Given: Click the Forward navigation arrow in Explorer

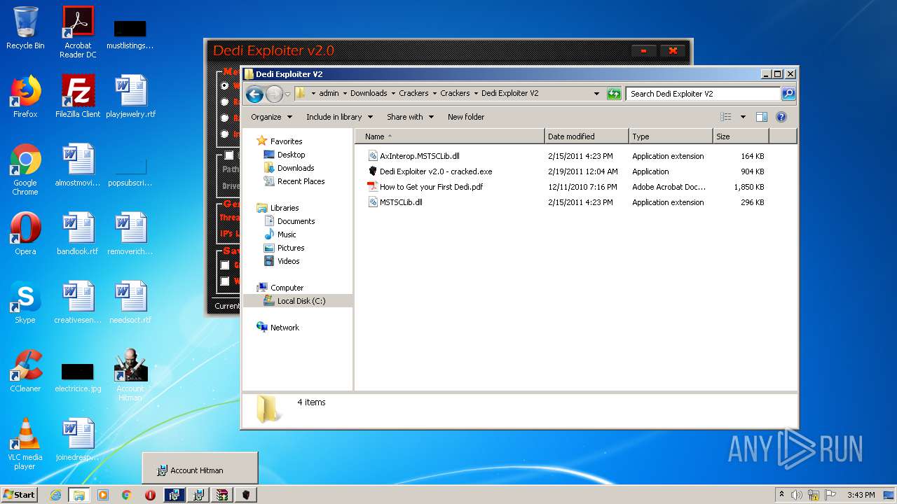Looking at the screenshot, I should 274,94.
